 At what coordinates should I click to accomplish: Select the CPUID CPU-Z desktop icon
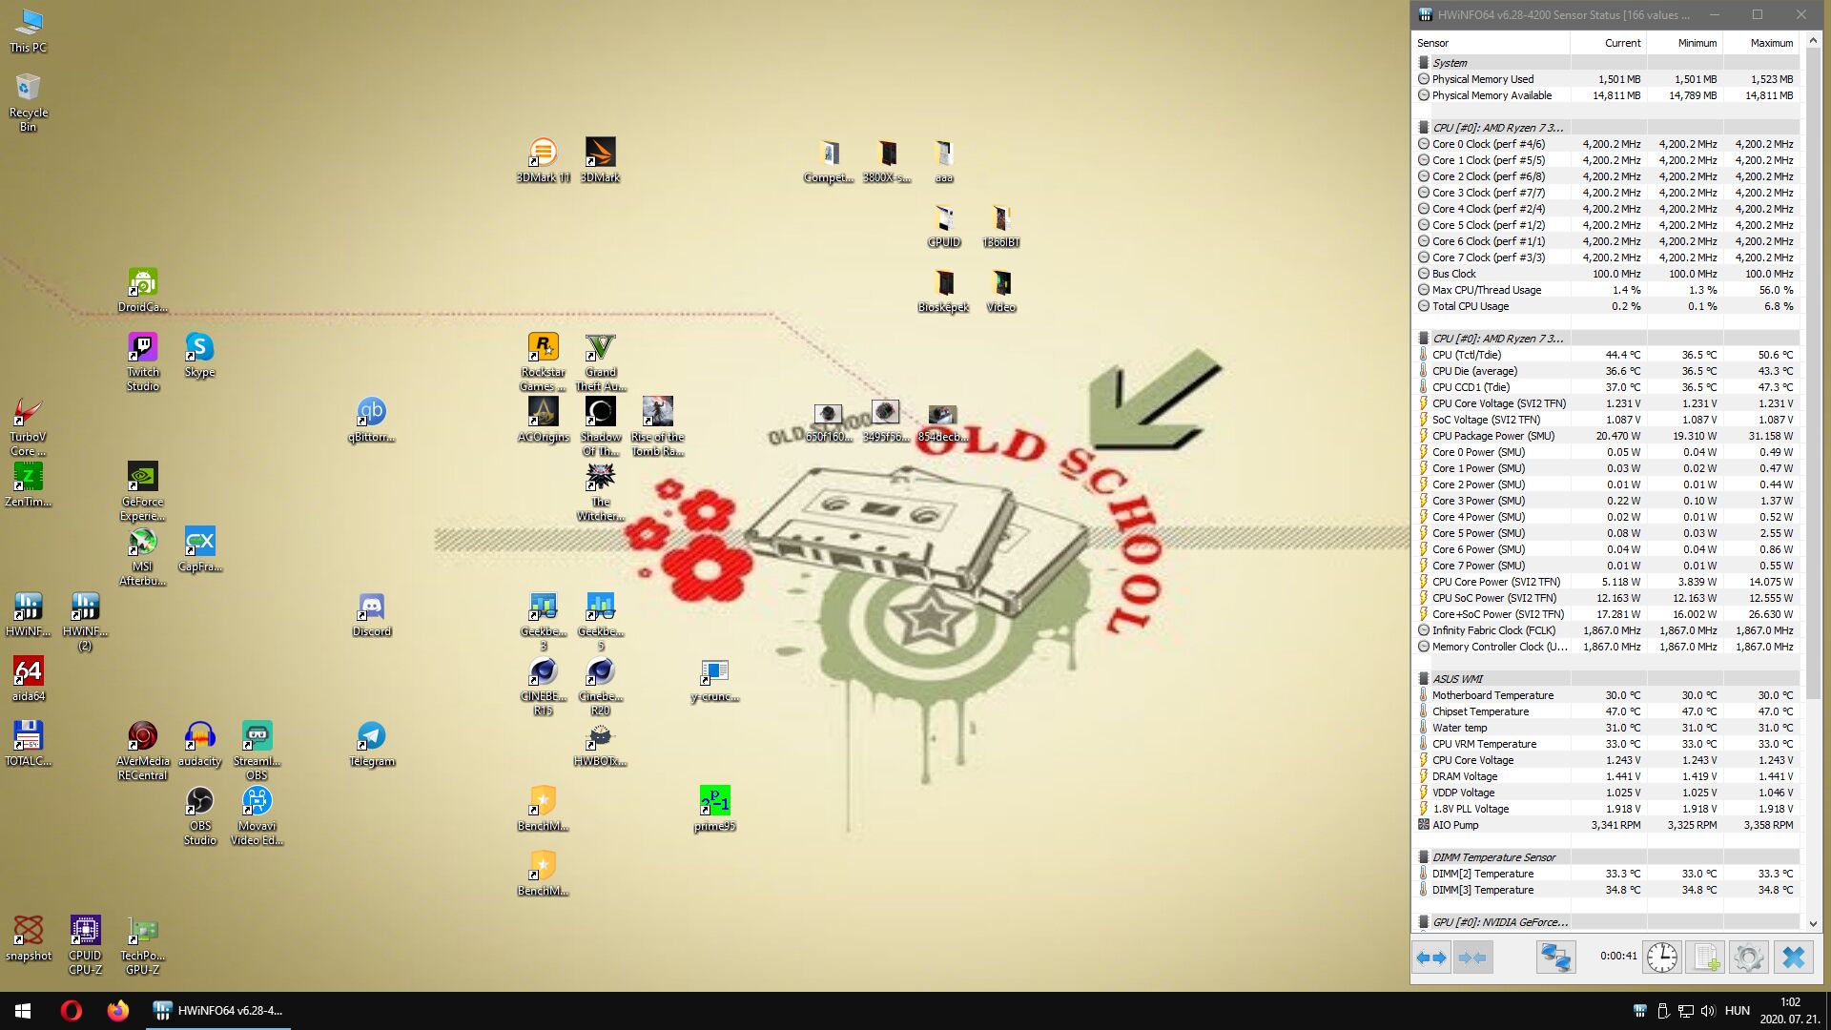tap(85, 946)
